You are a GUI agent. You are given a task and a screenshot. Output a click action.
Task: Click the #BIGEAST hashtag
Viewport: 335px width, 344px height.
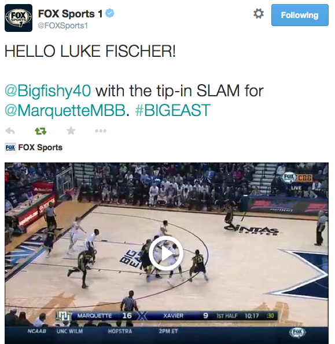173,110
